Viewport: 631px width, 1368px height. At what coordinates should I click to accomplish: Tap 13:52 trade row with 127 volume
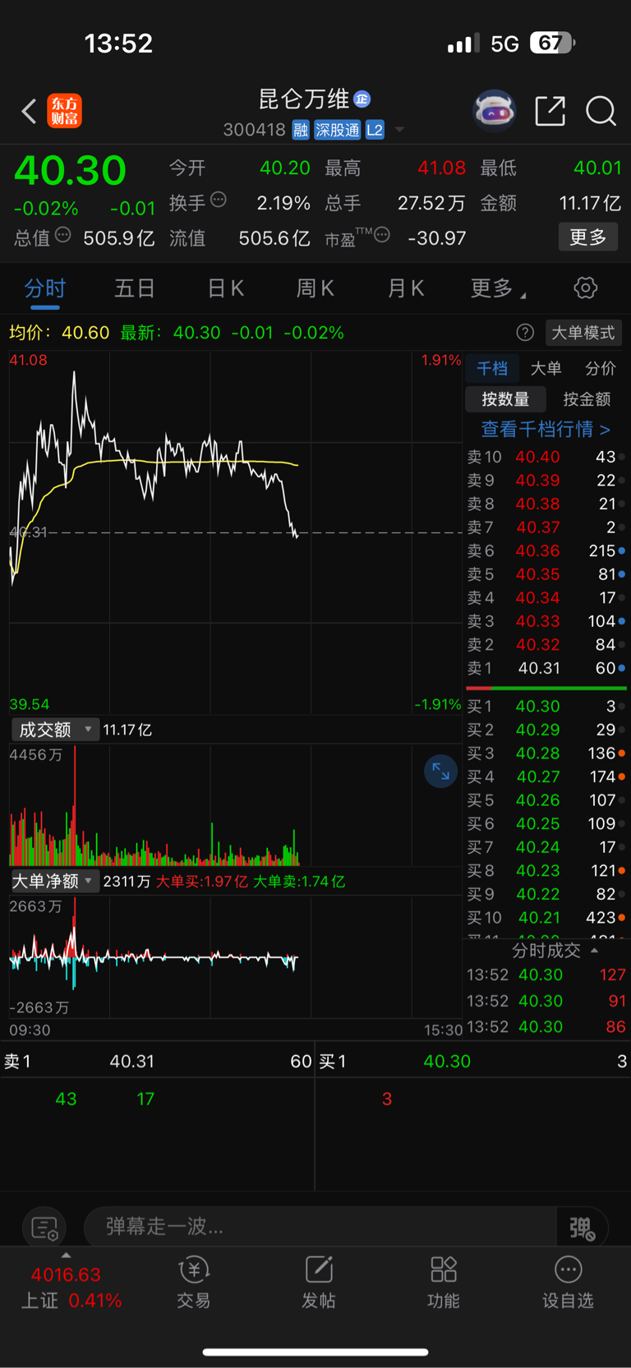(546, 974)
